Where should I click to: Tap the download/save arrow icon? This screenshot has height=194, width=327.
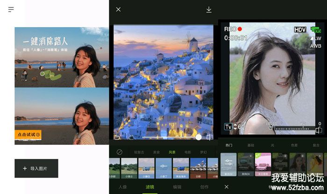tap(209, 9)
